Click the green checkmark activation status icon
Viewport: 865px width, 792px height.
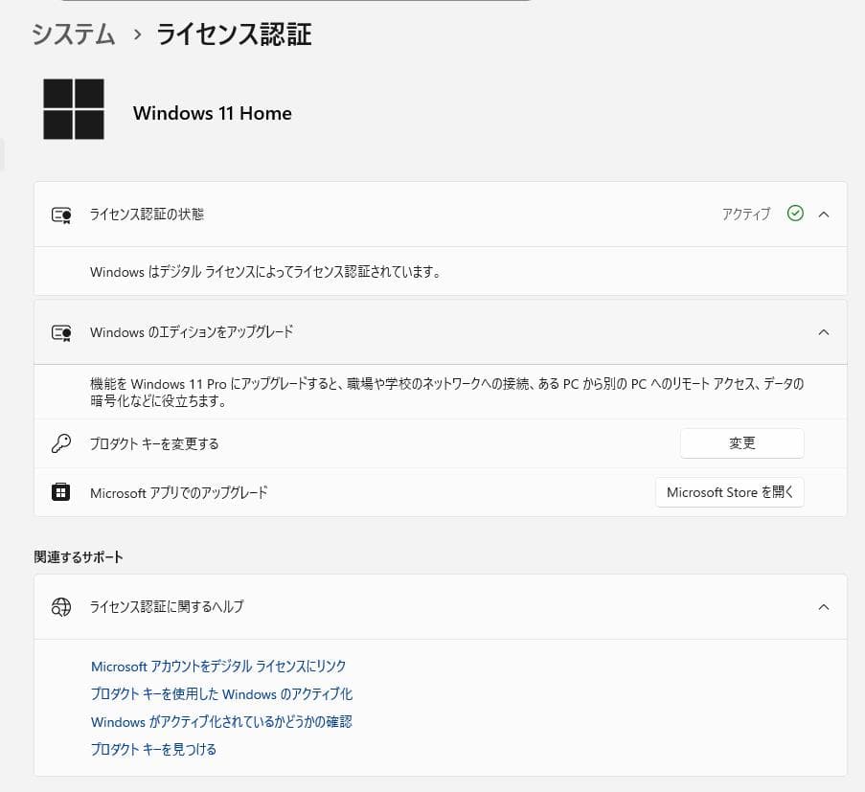pyautogui.click(x=794, y=214)
